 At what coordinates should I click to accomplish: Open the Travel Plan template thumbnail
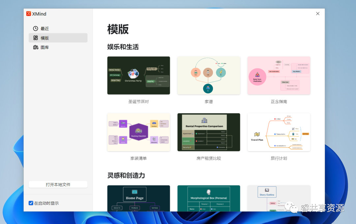click(x=279, y=132)
